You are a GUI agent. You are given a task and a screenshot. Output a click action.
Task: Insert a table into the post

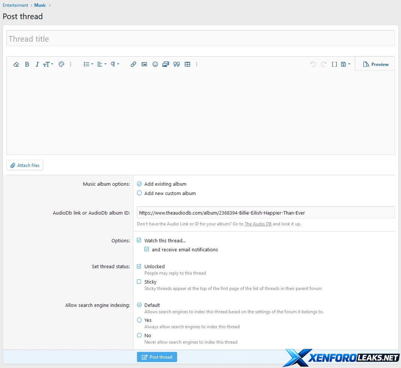tap(188, 65)
